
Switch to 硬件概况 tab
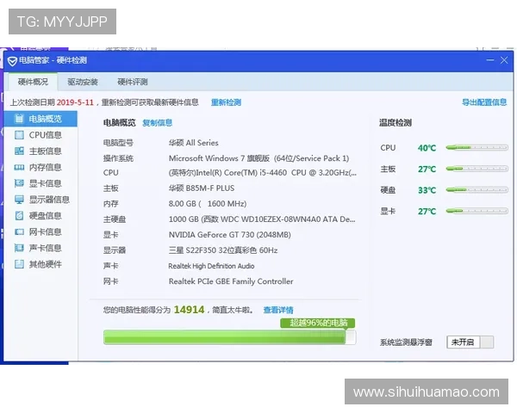[33, 82]
